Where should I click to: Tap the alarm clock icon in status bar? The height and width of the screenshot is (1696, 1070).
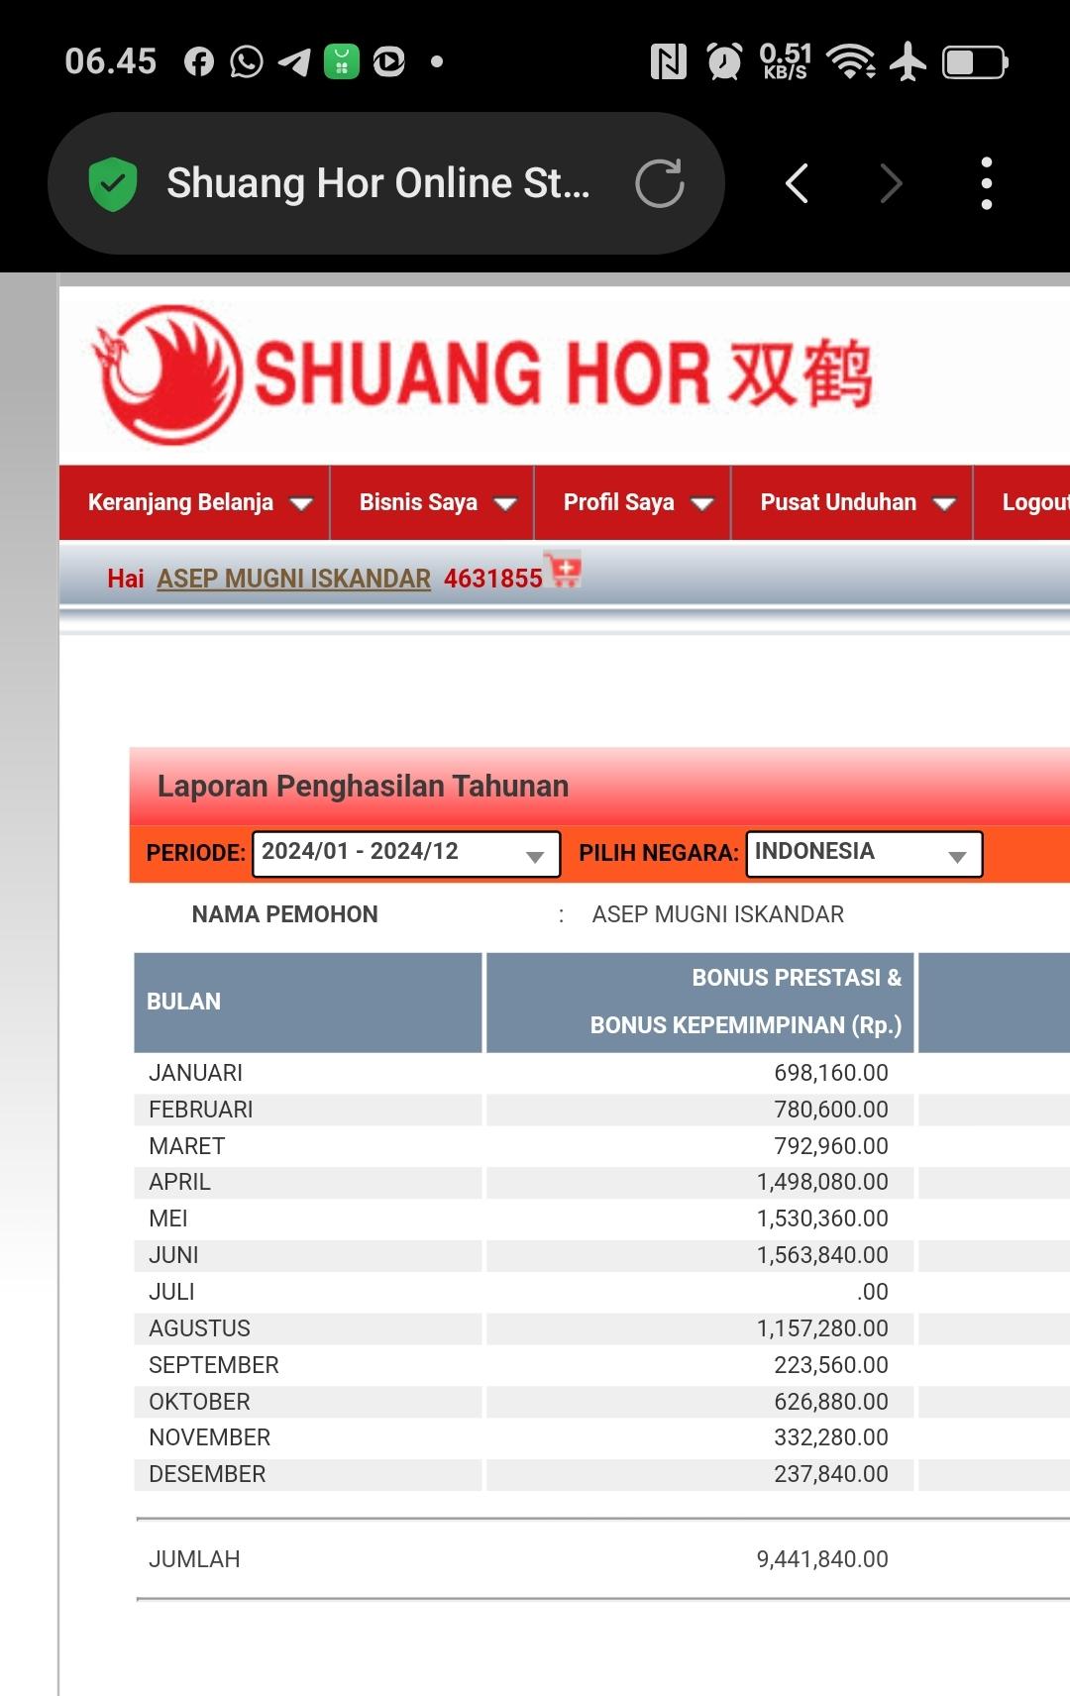click(724, 61)
